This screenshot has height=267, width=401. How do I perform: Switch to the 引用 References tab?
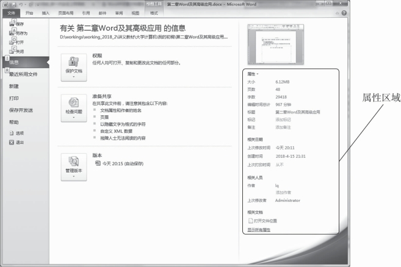[x=86, y=13]
